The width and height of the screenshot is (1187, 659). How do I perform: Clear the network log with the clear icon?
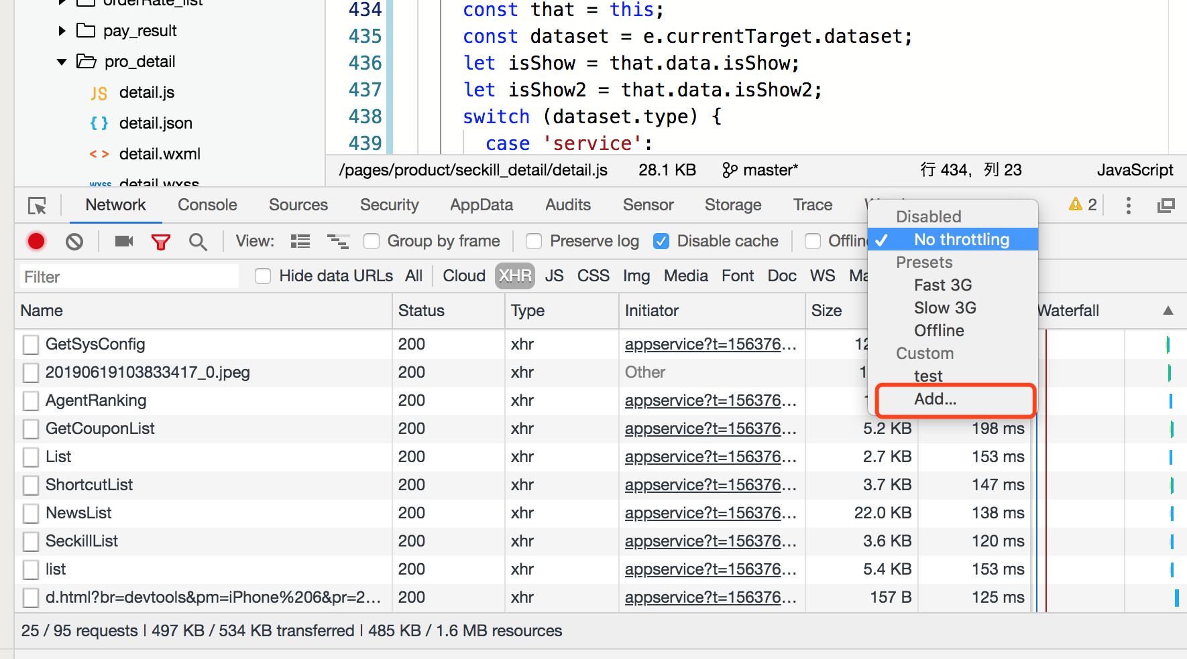point(74,241)
